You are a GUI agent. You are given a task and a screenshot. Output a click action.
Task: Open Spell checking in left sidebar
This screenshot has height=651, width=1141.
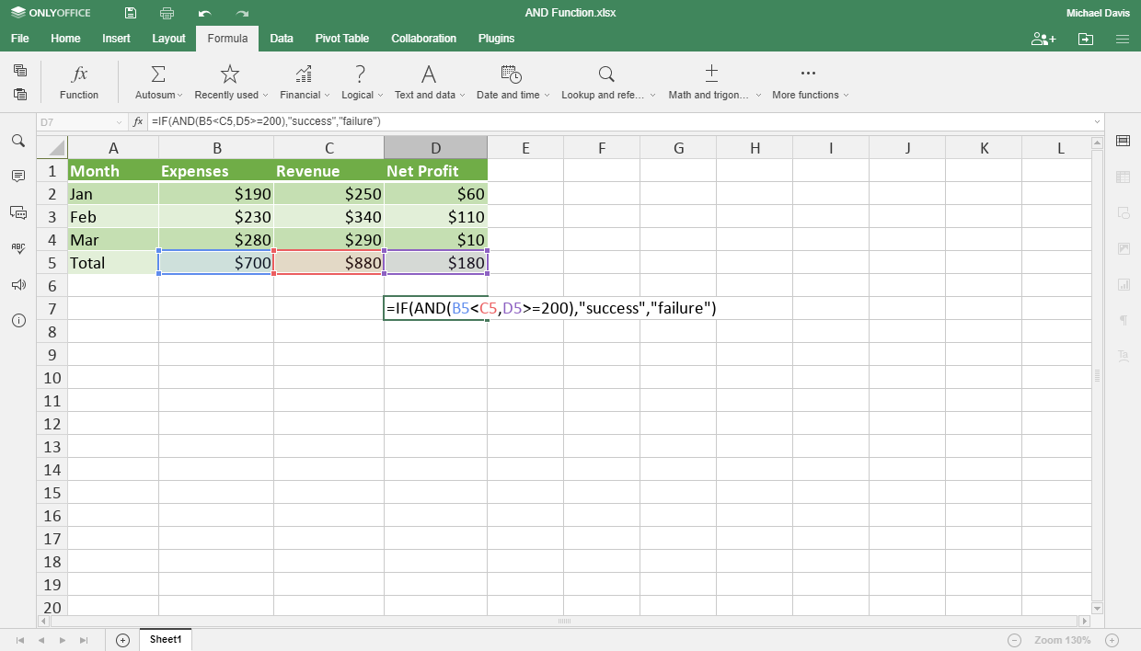[18, 248]
